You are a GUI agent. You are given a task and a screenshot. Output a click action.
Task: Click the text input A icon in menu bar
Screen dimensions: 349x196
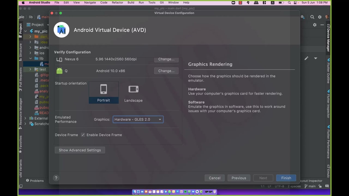coord(272,2)
